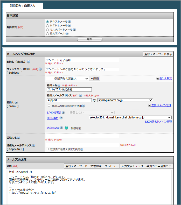Click the プレビュー toolbar button
Viewport: 181px width, 205px height.
coord(111,166)
